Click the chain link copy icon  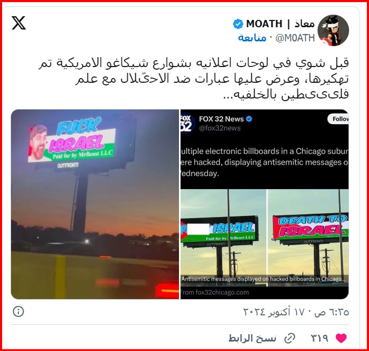pyautogui.click(x=290, y=338)
